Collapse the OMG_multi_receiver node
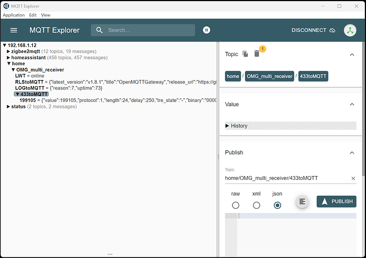Image resolution: width=366 pixels, height=258 pixels. (13, 70)
